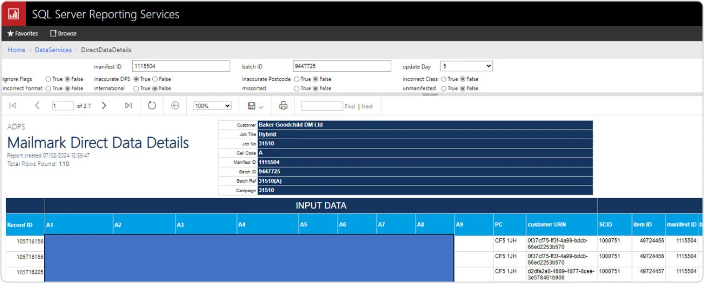Screen dimensions: 704x283
Task: Set unmanifested to False
Action: [463, 88]
